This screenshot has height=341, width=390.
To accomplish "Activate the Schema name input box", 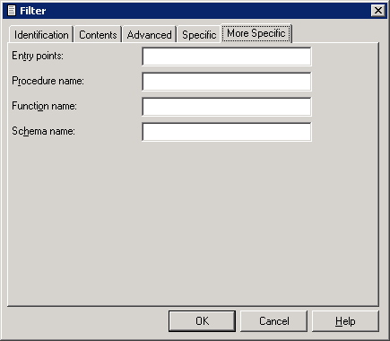I will pos(227,132).
